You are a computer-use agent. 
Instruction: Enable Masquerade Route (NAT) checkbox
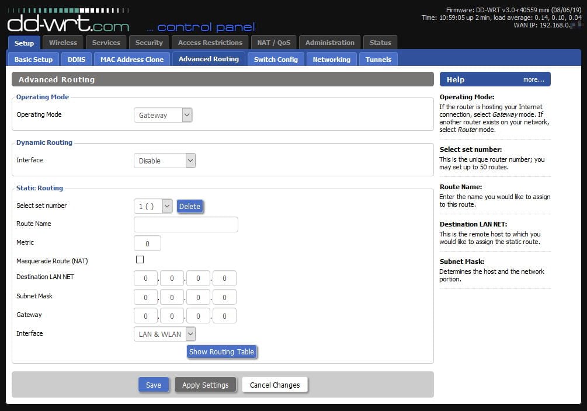pyautogui.click(x=140, y=259)
